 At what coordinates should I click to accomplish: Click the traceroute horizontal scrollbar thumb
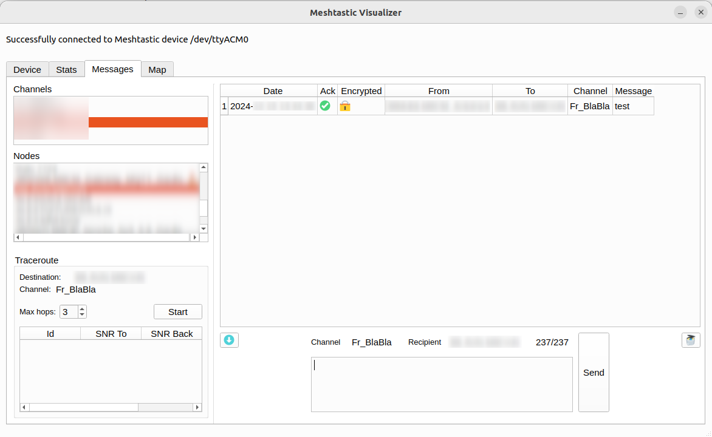(84, 407)
